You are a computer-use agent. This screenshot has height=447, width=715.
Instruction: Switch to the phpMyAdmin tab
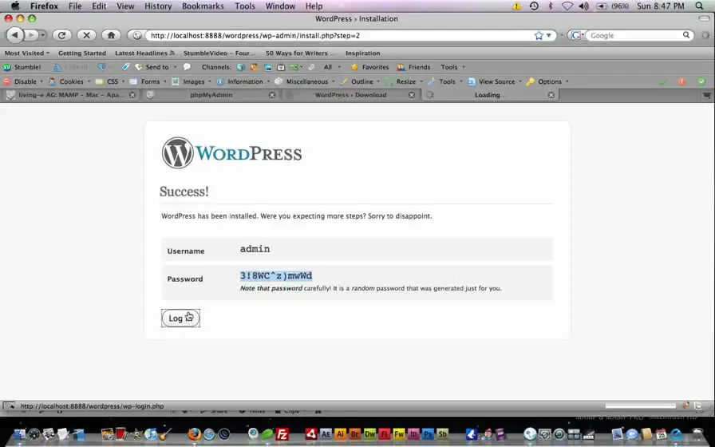(x=210, y=95)
